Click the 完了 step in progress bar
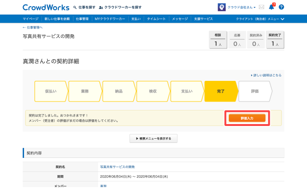 tap(220, 91)
